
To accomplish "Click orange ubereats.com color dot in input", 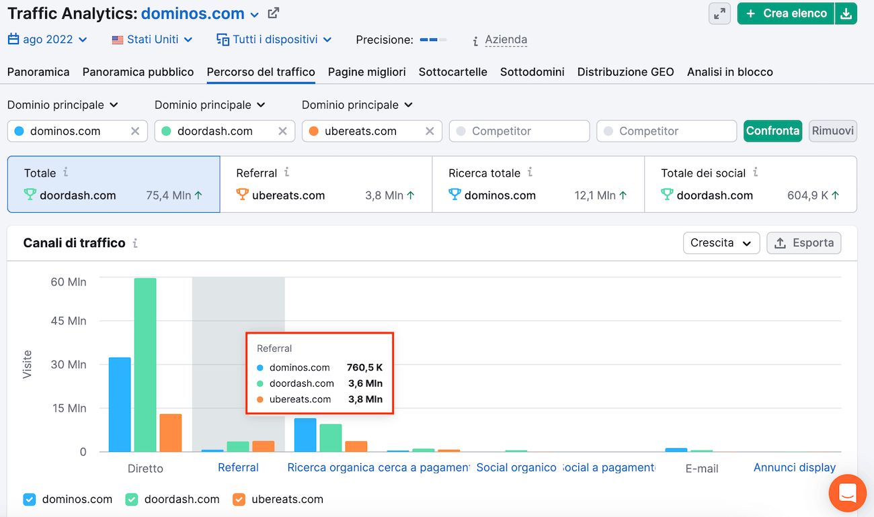I will click(313, 131).
